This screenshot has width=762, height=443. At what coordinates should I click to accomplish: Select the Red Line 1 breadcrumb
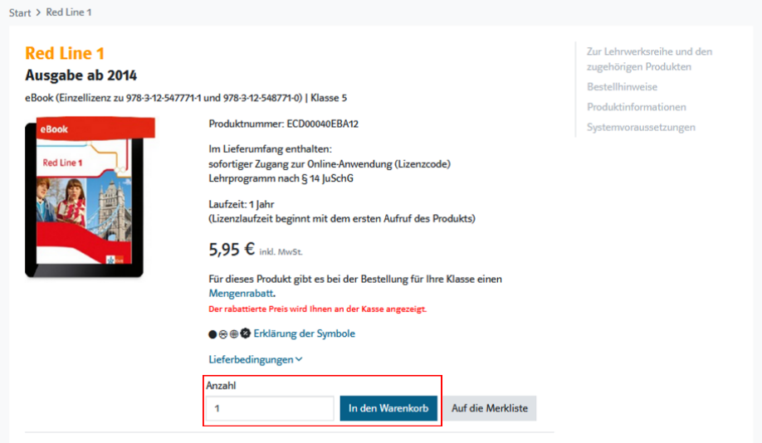(69, 12)
